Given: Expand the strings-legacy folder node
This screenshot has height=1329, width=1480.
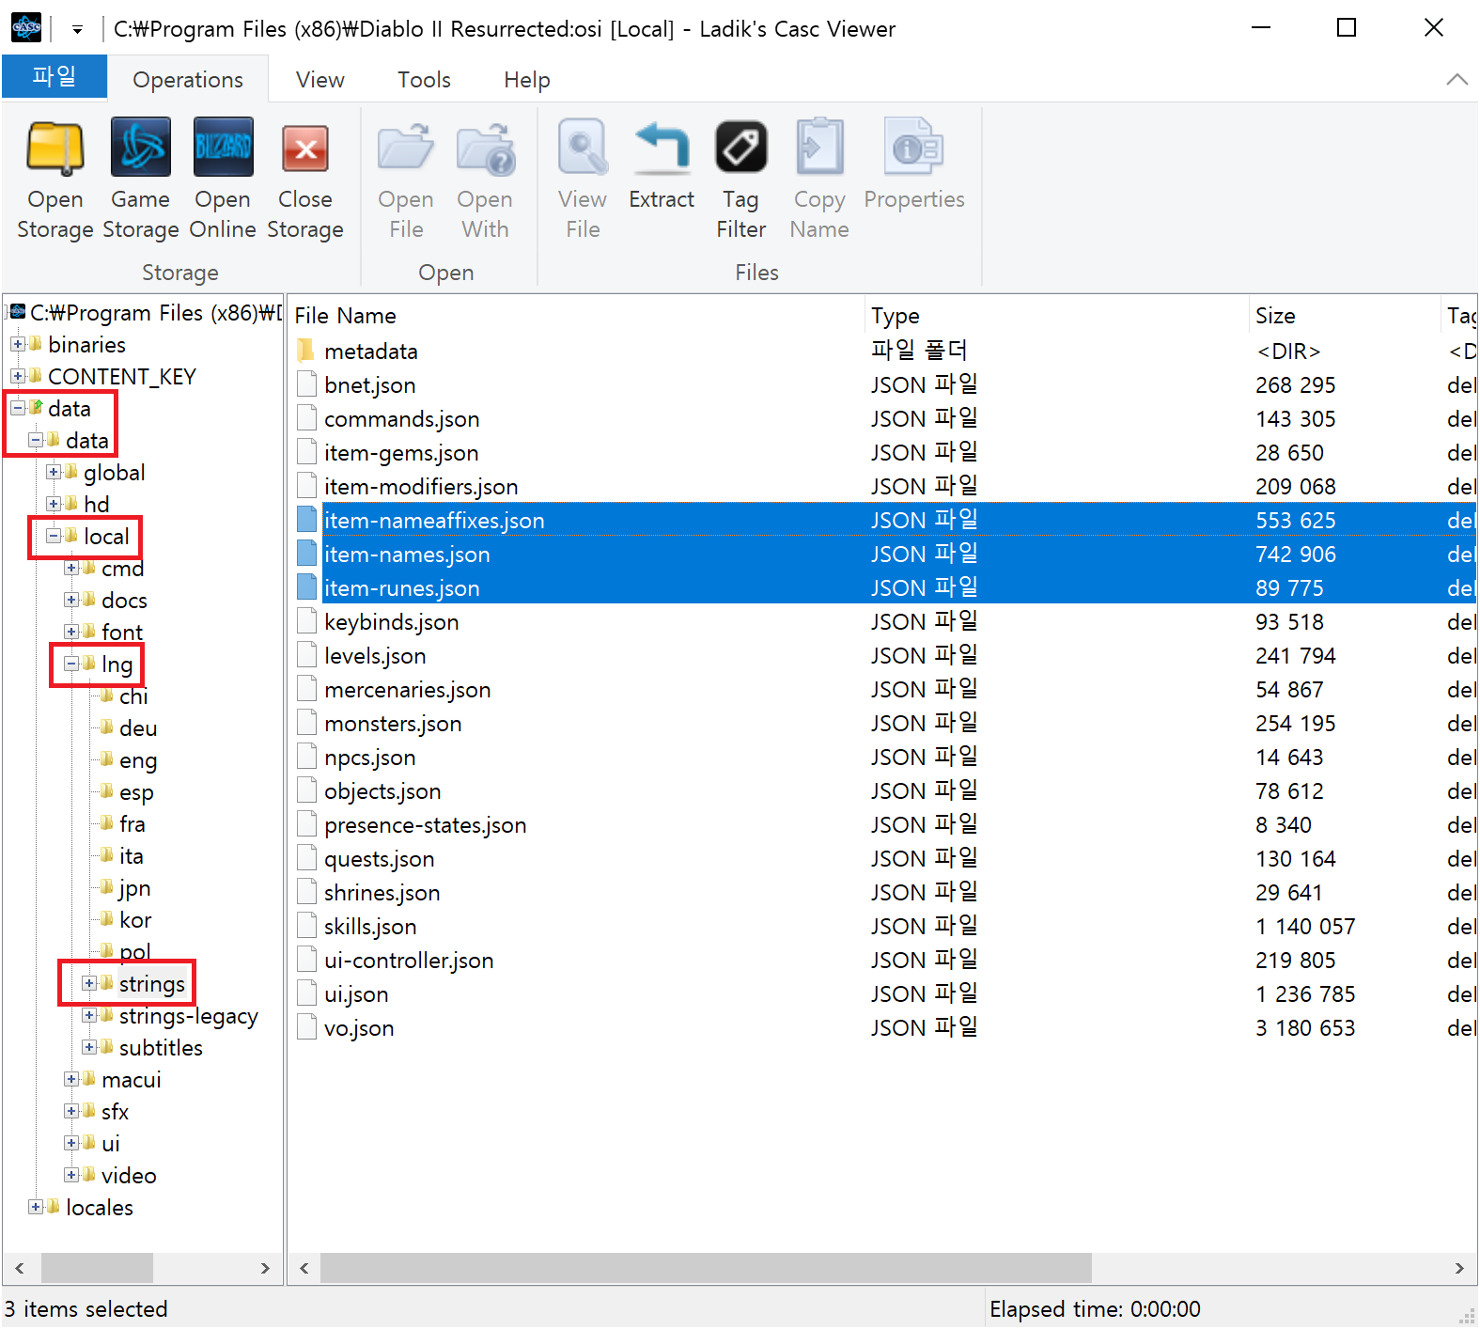Looking at the screenshot, I should coord(89,1015).
